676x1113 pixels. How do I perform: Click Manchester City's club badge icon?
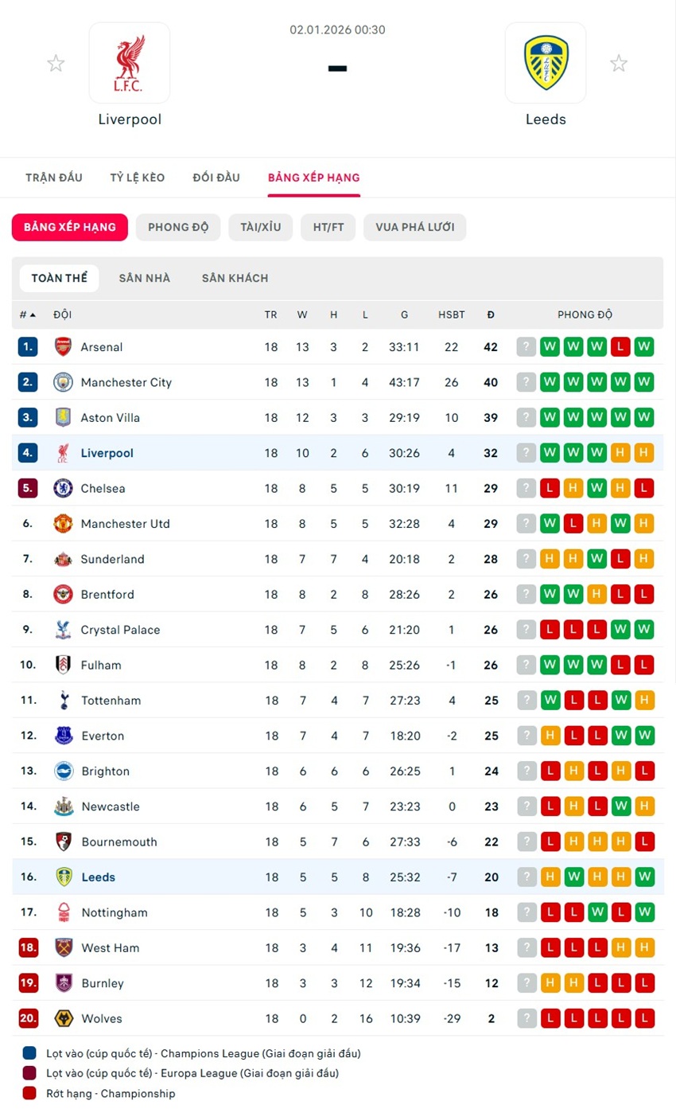click(x=62, y=382)
